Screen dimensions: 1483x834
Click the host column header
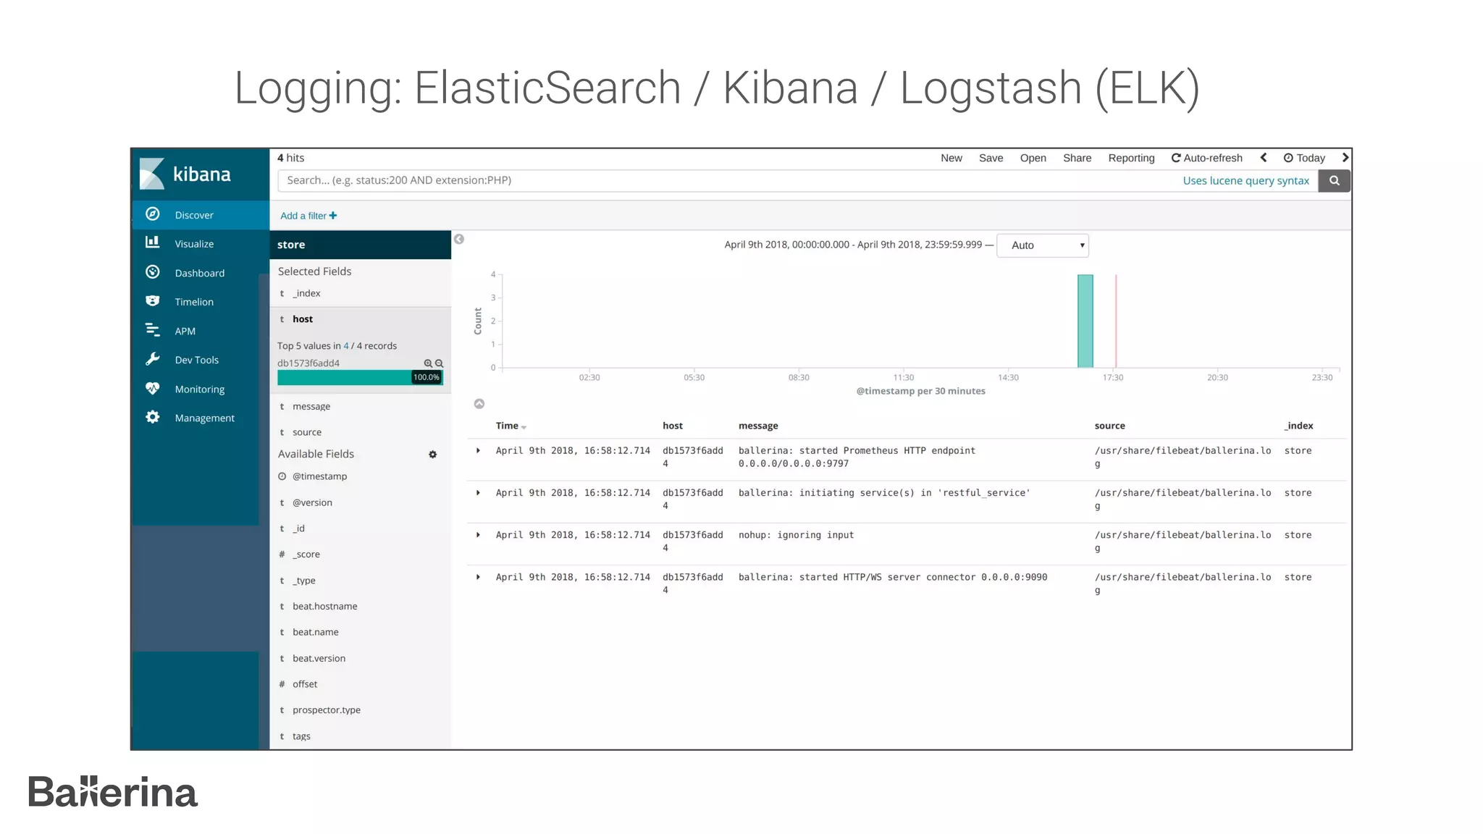[673, 426]
